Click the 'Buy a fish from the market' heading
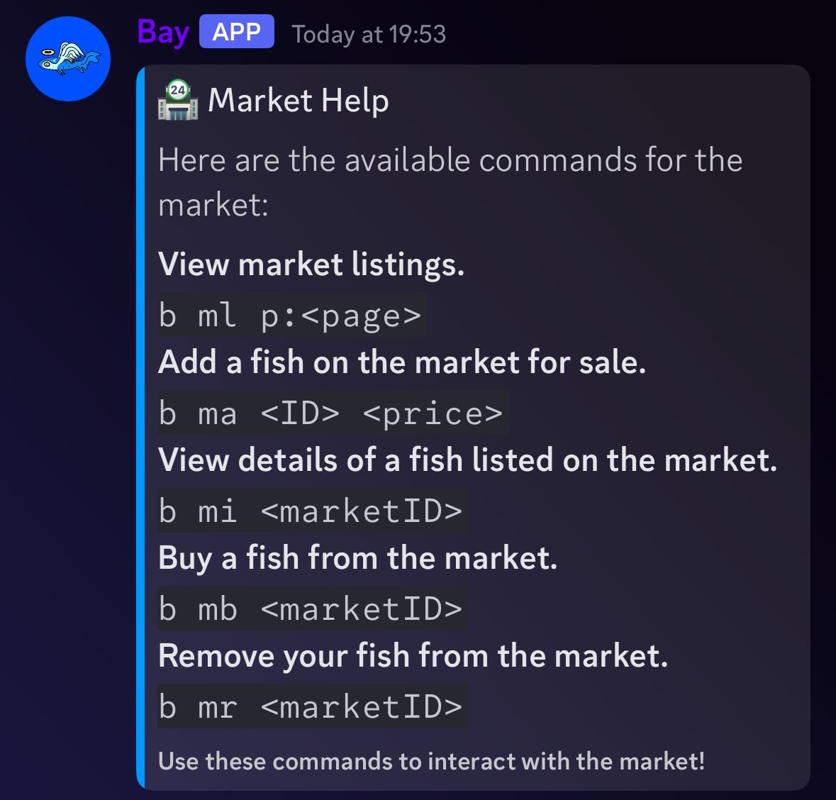836x800 pixels. pyautogui.click(x=358, y=557)
